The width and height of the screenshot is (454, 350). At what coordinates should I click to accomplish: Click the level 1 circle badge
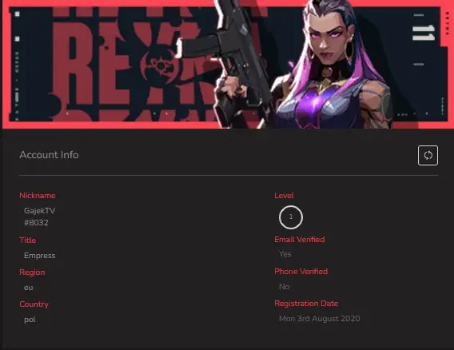point(291,217)
